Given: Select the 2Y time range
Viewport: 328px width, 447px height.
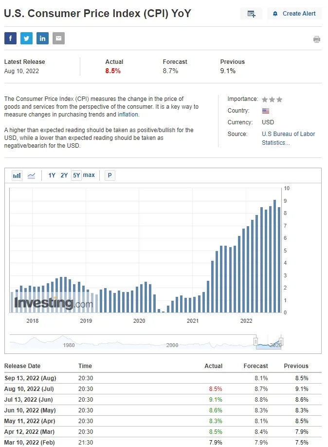Looking at the screenshot, I should click(x=64, y=175).
